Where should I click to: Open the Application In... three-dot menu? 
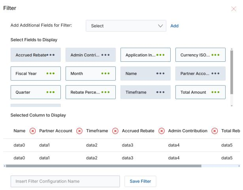(x=160, y=55)
